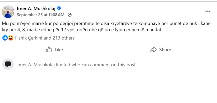
Task: Open the three-dot post options menu
Action: click(208, 11)
